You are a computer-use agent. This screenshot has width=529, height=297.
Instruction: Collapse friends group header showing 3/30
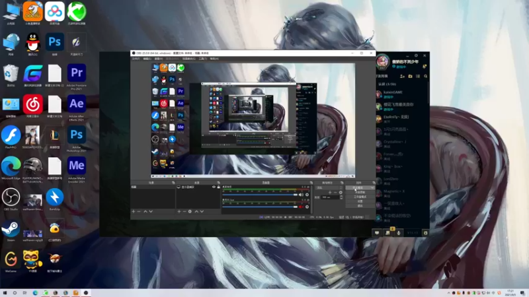click(387, 84)
